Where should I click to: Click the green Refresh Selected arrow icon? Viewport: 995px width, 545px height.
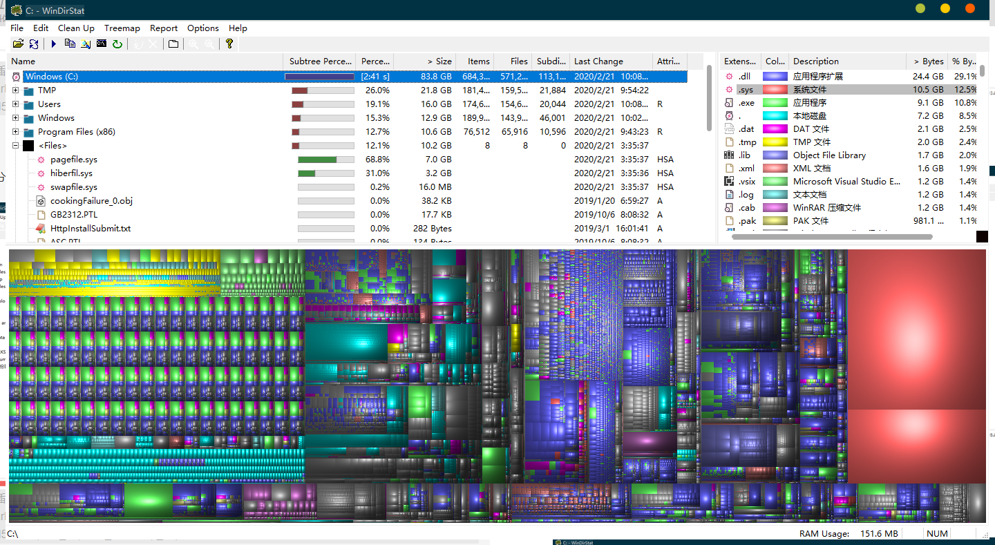[x=117, y=44]
